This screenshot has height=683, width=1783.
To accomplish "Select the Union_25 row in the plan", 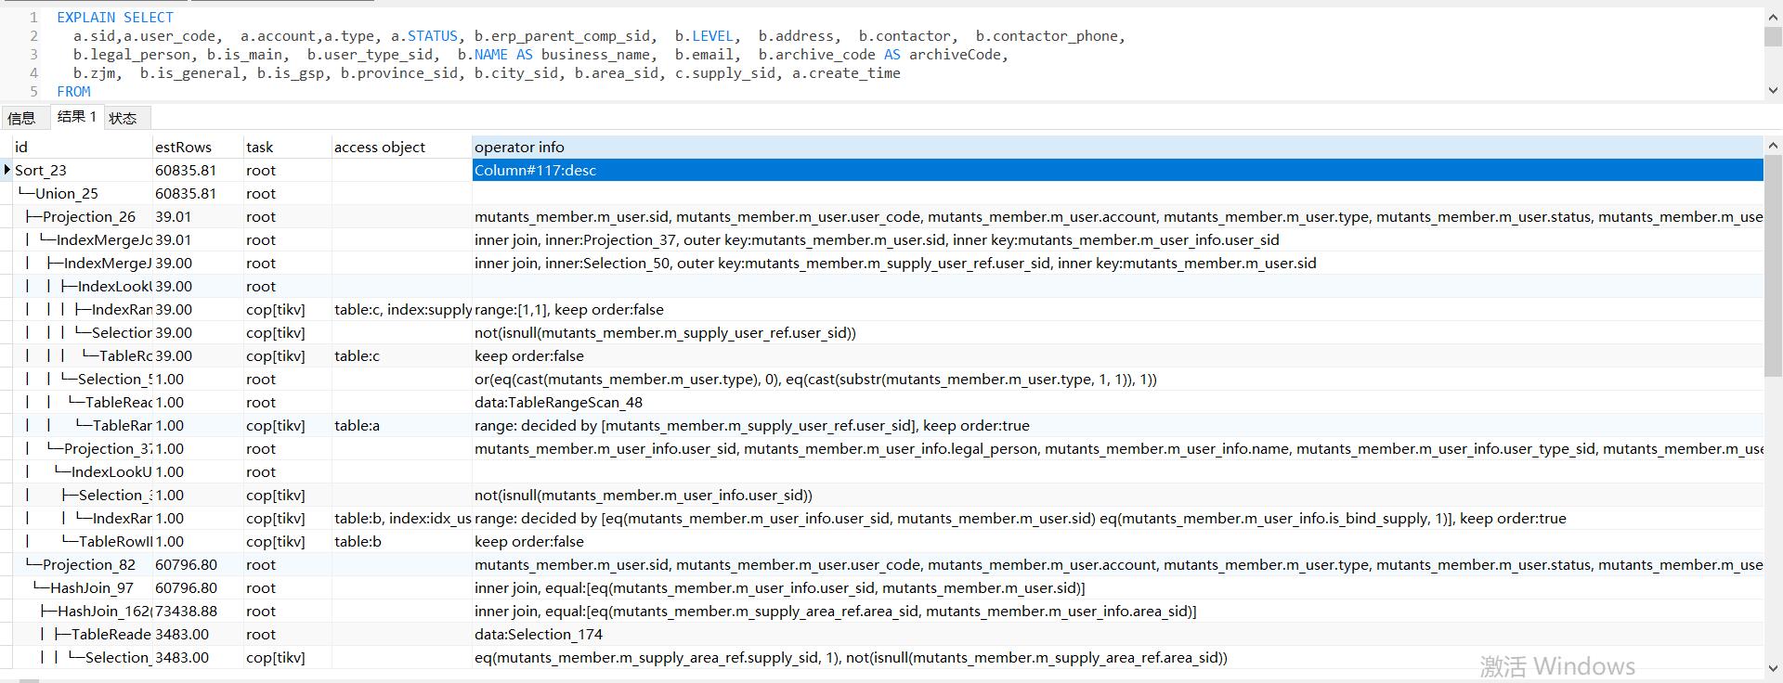I will point(66,193).
